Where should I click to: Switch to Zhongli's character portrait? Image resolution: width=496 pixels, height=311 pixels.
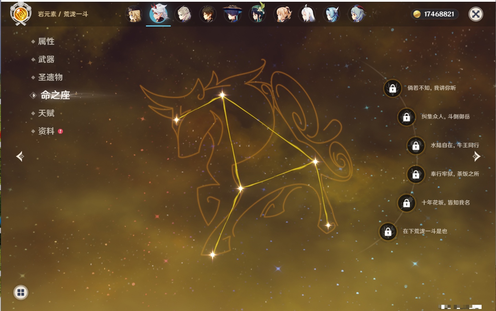coord(208,14)
